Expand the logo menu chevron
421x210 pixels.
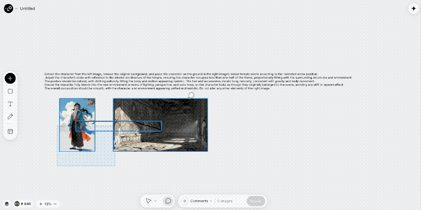[x=16, y=9]
